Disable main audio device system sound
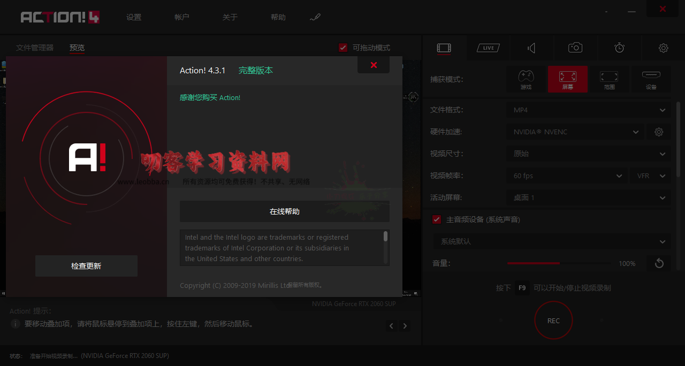 click(x=437, y=219)
